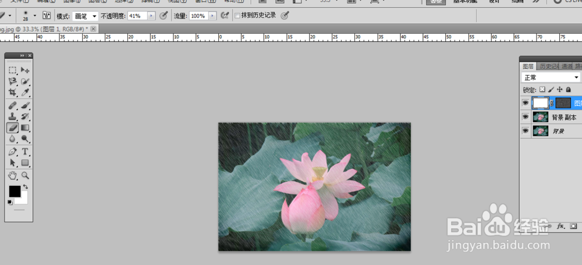Switch to the 通道 panel tab
This screenshot has width=582, height=265.
567,66
